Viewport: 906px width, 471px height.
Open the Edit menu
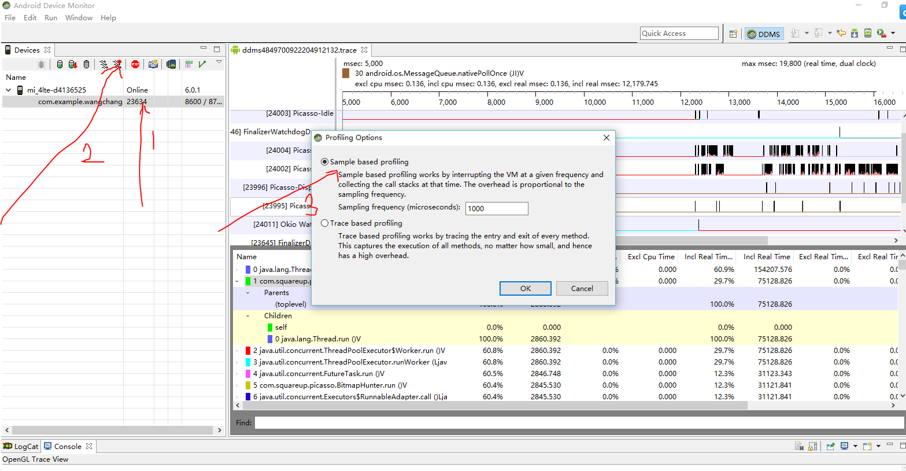30,18
